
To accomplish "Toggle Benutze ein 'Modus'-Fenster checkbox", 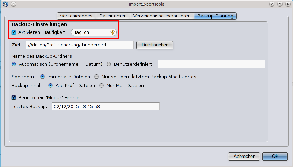I will tap(14, 97).
